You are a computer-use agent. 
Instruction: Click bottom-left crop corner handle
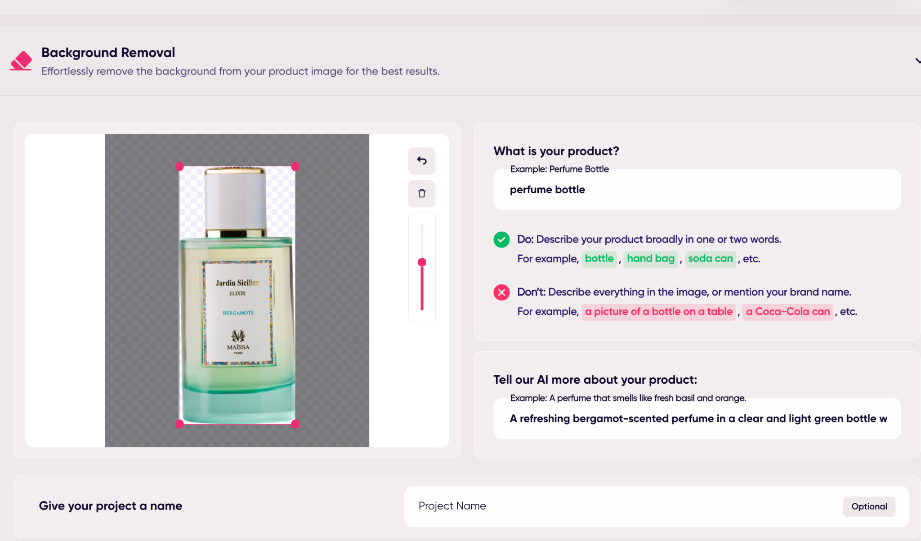179,424
